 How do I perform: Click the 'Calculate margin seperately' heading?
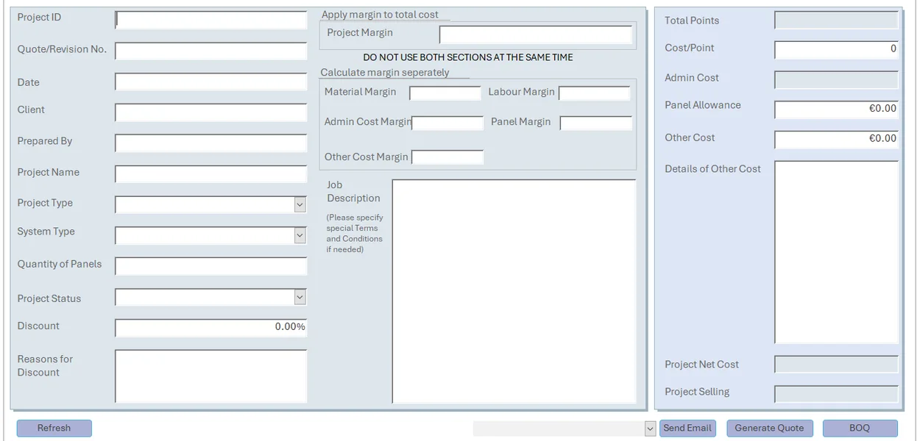(x=385, y=73)
